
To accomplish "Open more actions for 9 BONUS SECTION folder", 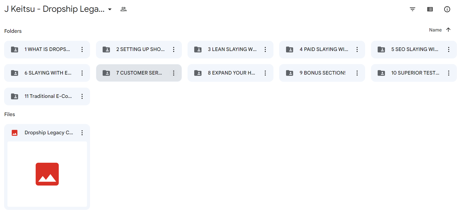I will point(357,73).
